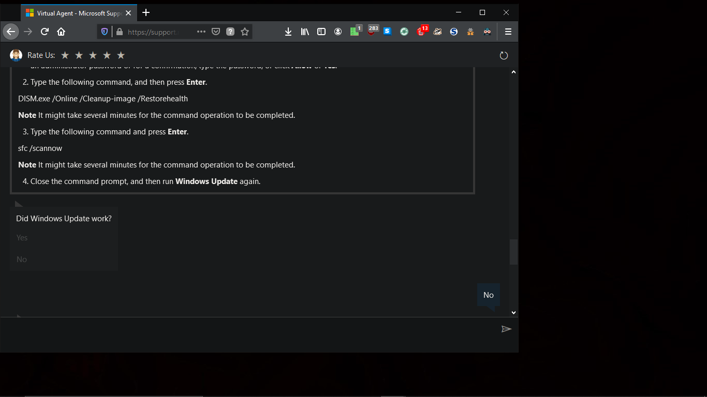707x397 pixels.
Task: Answer Yes to Windows Update question
Action: (22, 238)
